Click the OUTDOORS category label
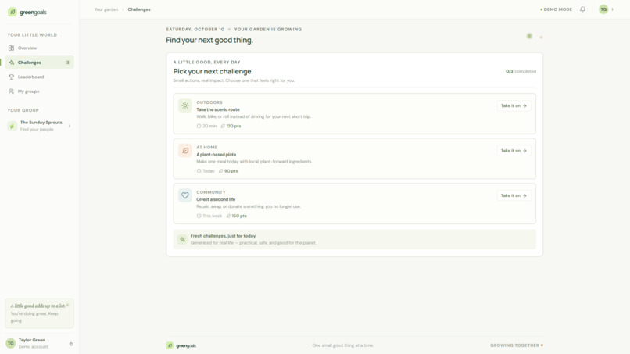This screenshot has height=354, width=630. pos(209,102)
